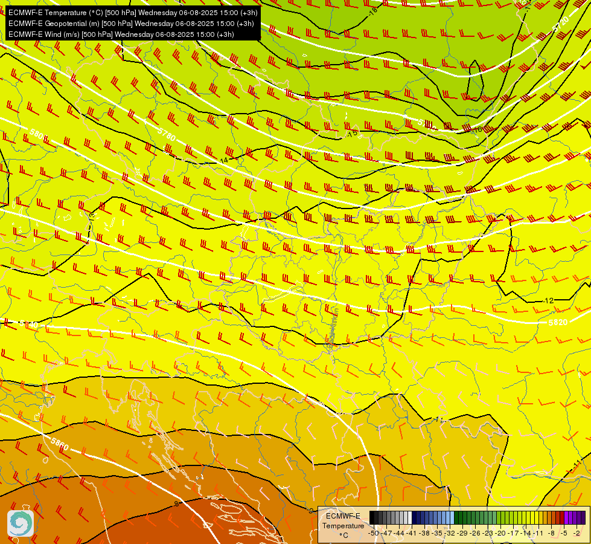
Task: Pick the black swatch starting the legend
Action: (x=372, y=518)
